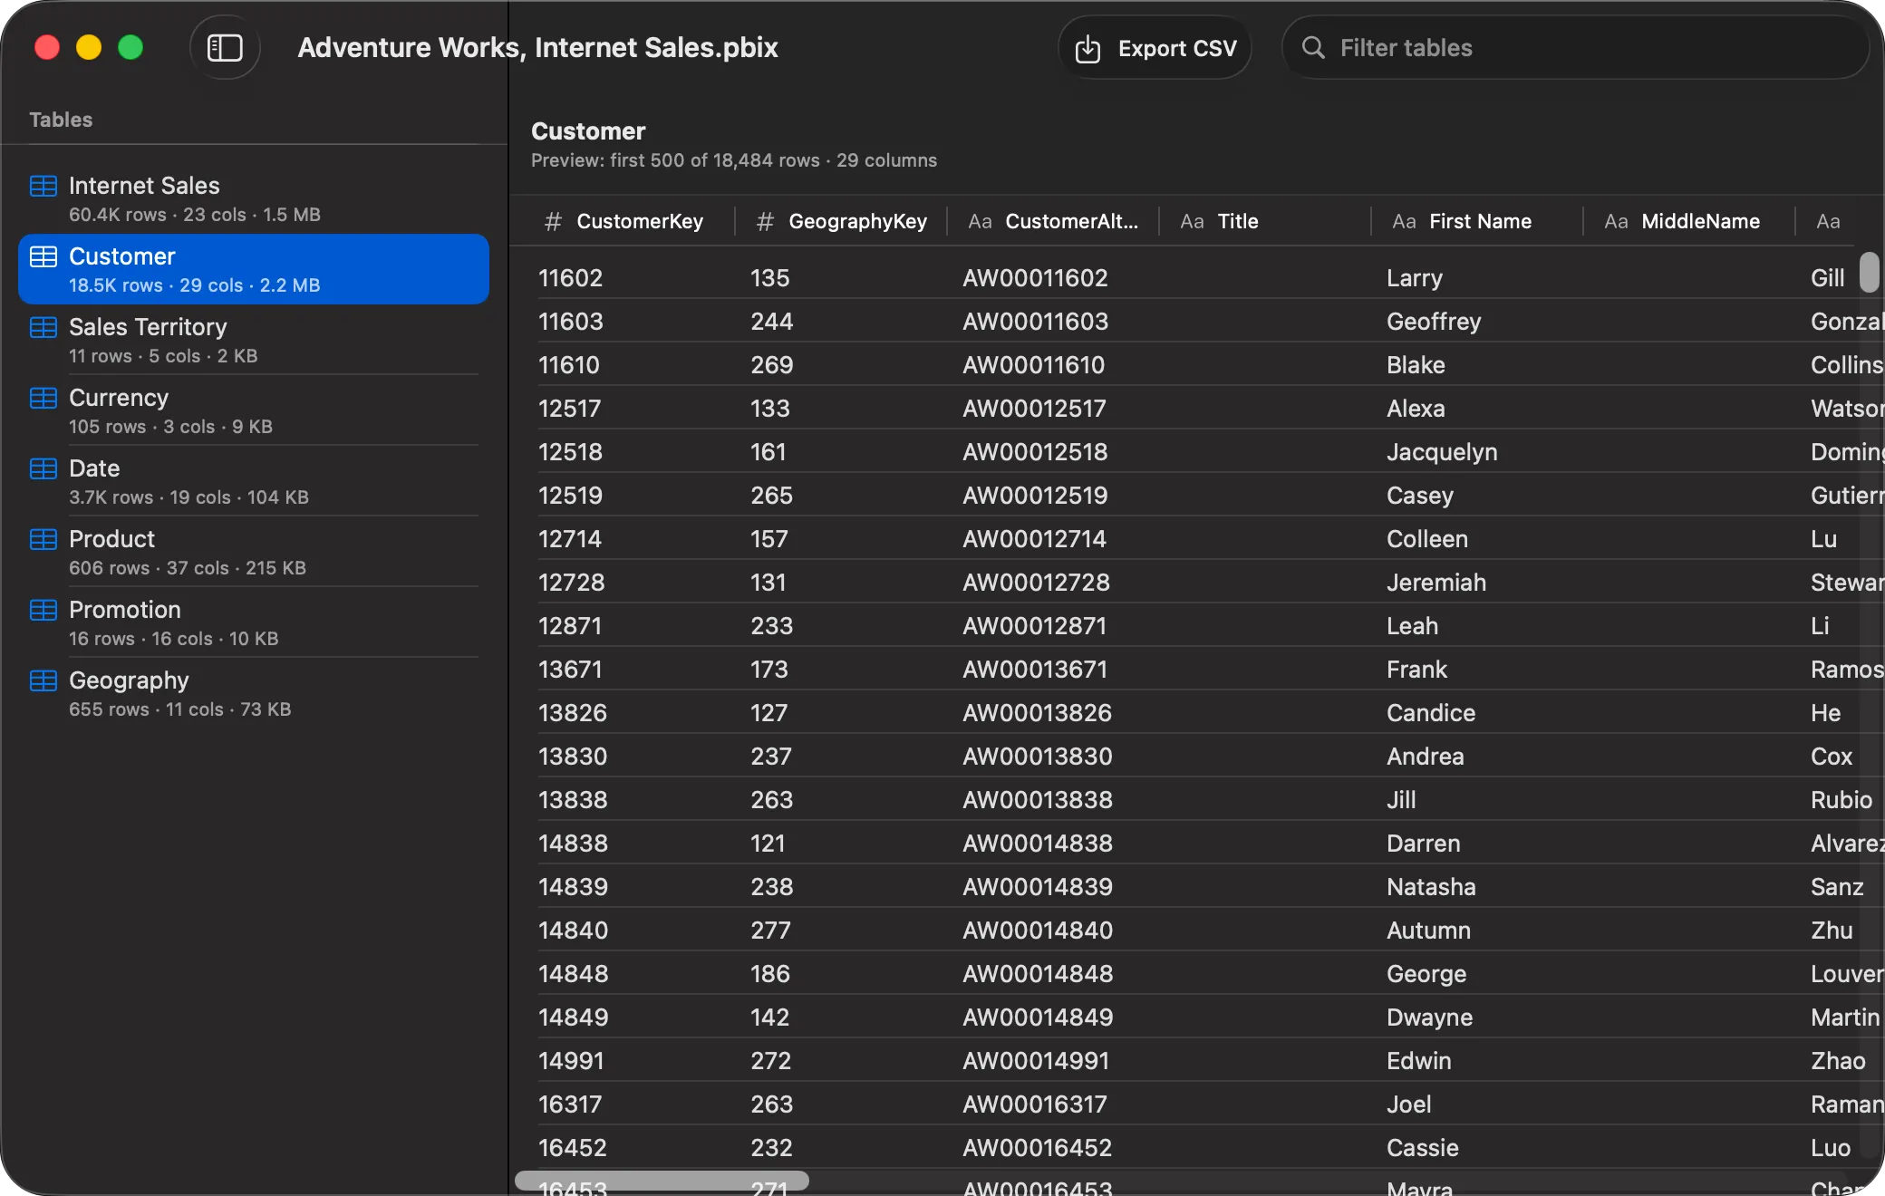Click the first name Blake cell
The height and width of the screenshot is (1196, 1885).
coord(1416,365)
